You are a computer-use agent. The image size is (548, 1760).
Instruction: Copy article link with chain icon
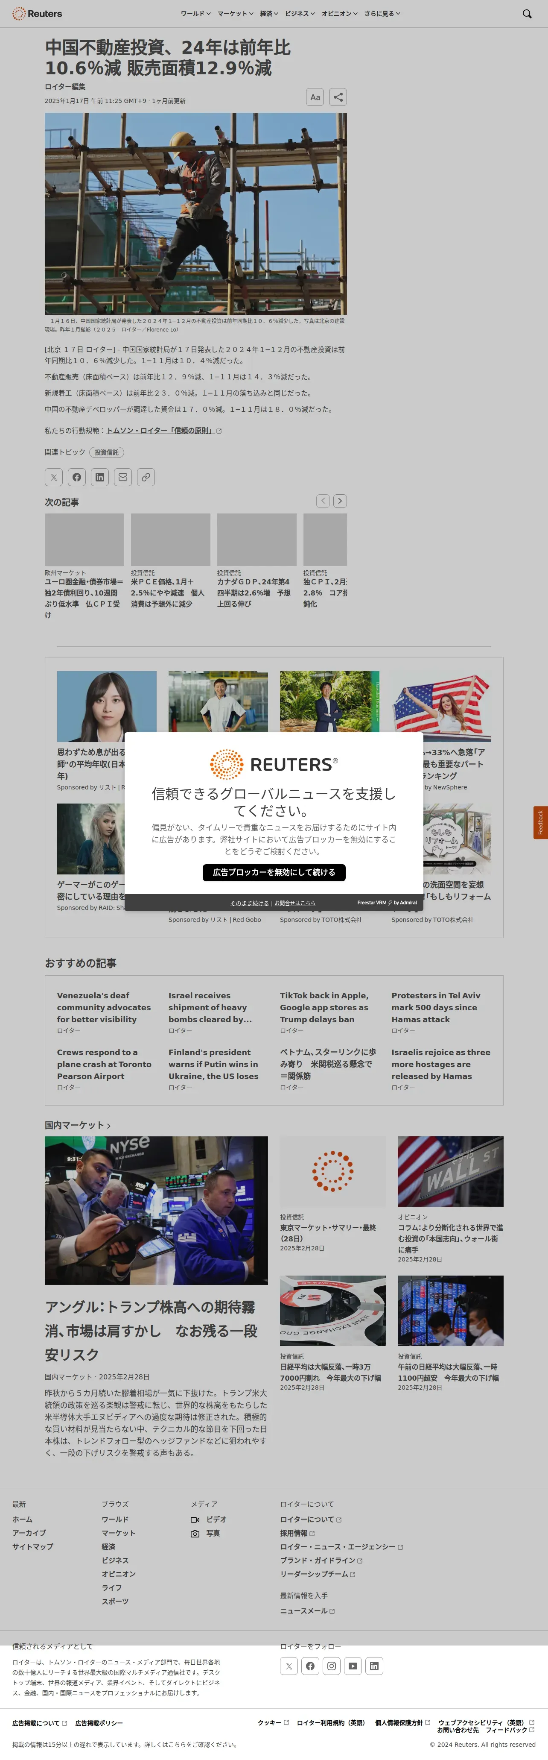(x=146, y=477)
